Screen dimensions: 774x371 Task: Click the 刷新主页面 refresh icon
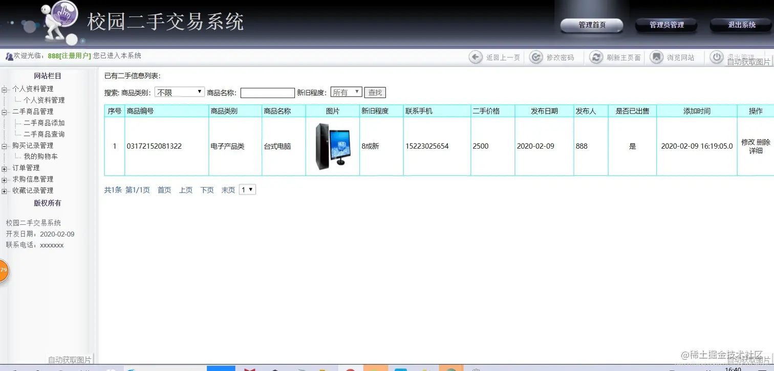coord(596,57)
